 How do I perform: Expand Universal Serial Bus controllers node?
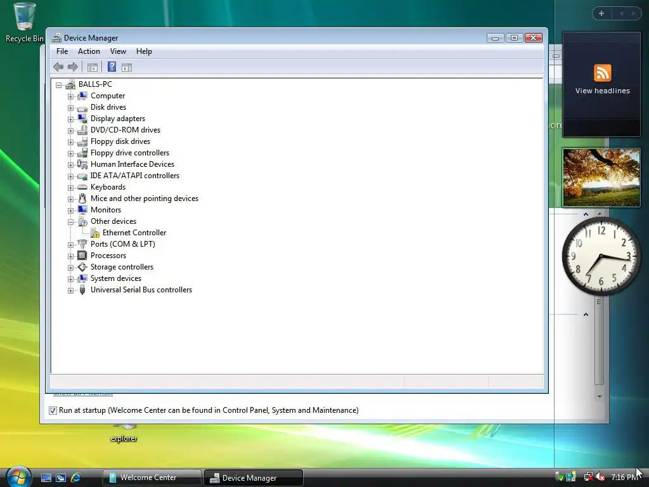(x=71, y=290)
